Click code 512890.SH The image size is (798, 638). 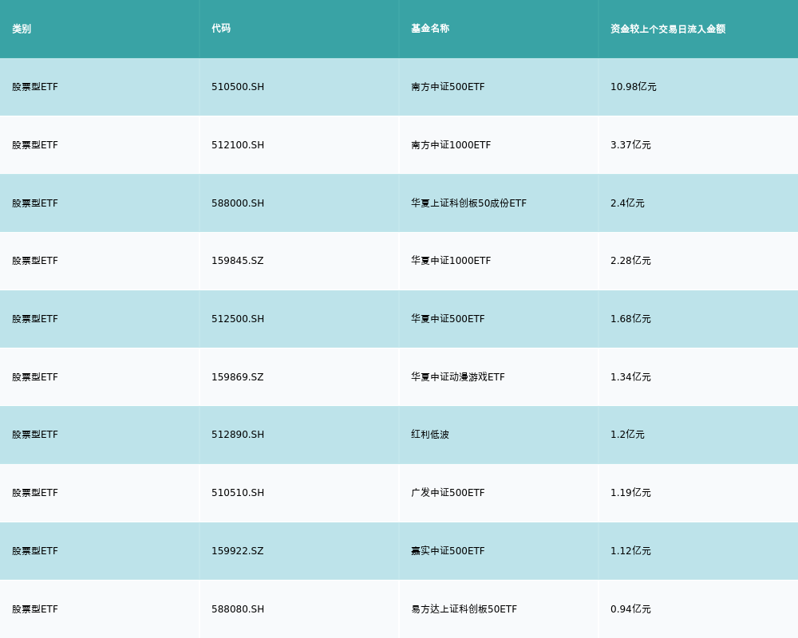[x=238, y=435]
